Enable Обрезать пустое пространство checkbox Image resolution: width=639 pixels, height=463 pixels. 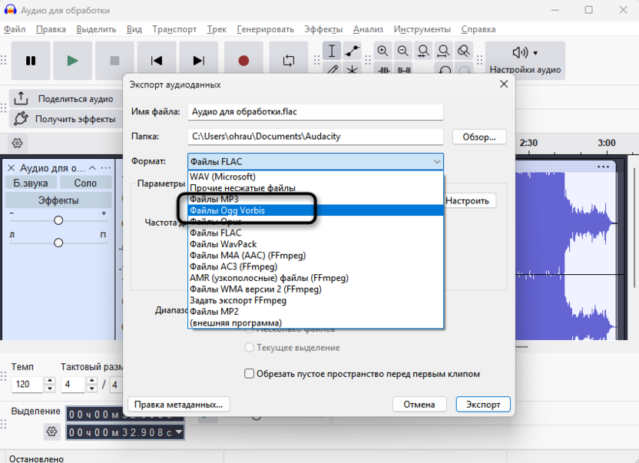click(249, 374)
